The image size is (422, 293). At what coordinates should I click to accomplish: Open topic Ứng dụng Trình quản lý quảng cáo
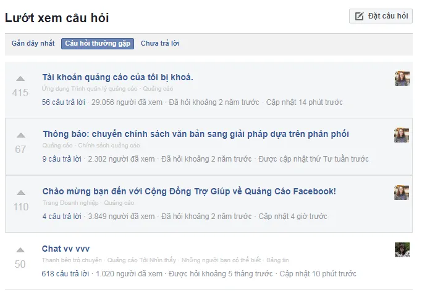tap(90, 89)
